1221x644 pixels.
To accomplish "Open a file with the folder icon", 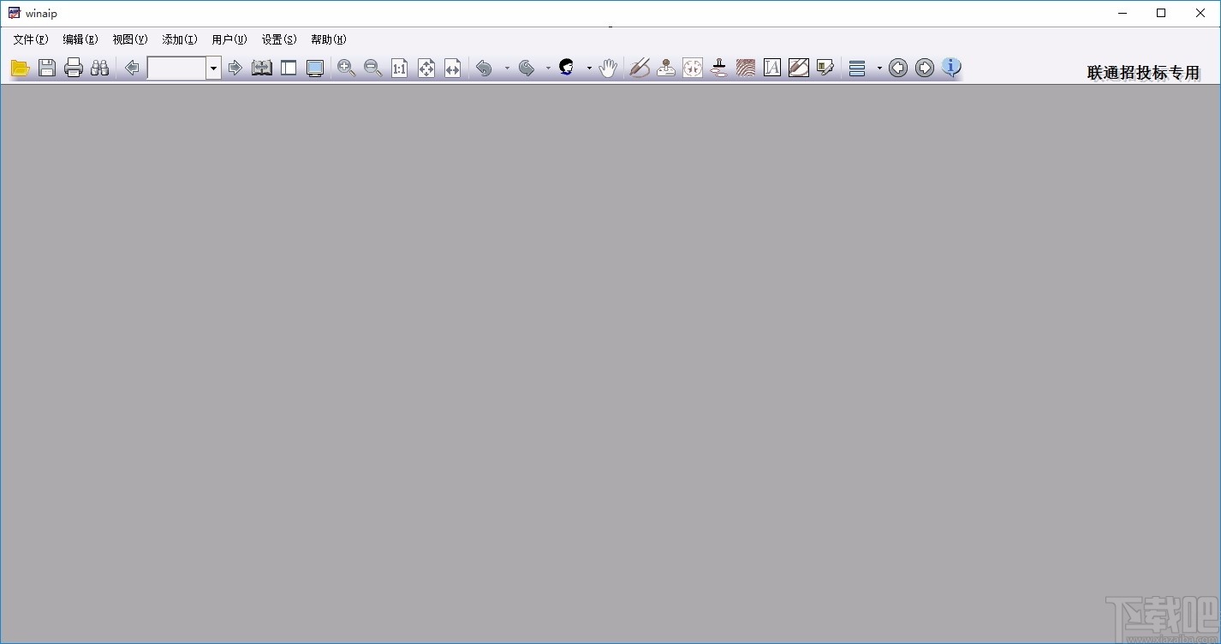I will point(21,68).
